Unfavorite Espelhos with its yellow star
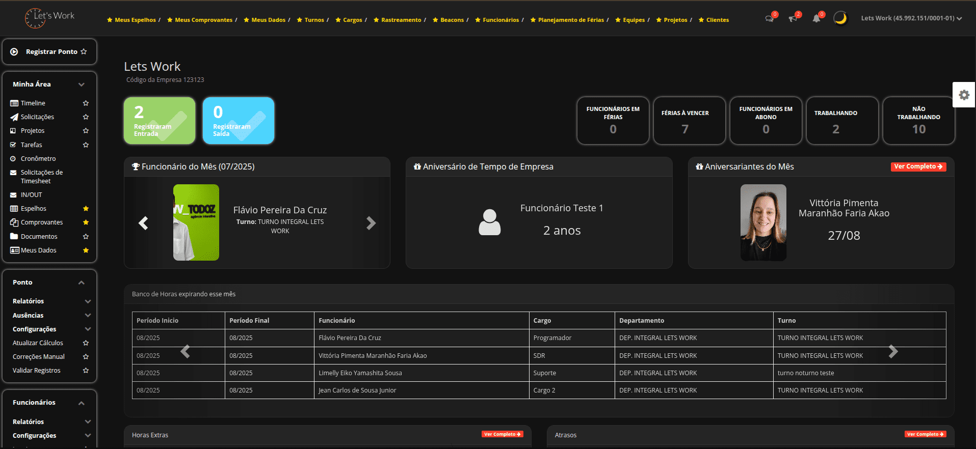The width and height of the screenshot is (976, 449). click(x=86, y=208)
